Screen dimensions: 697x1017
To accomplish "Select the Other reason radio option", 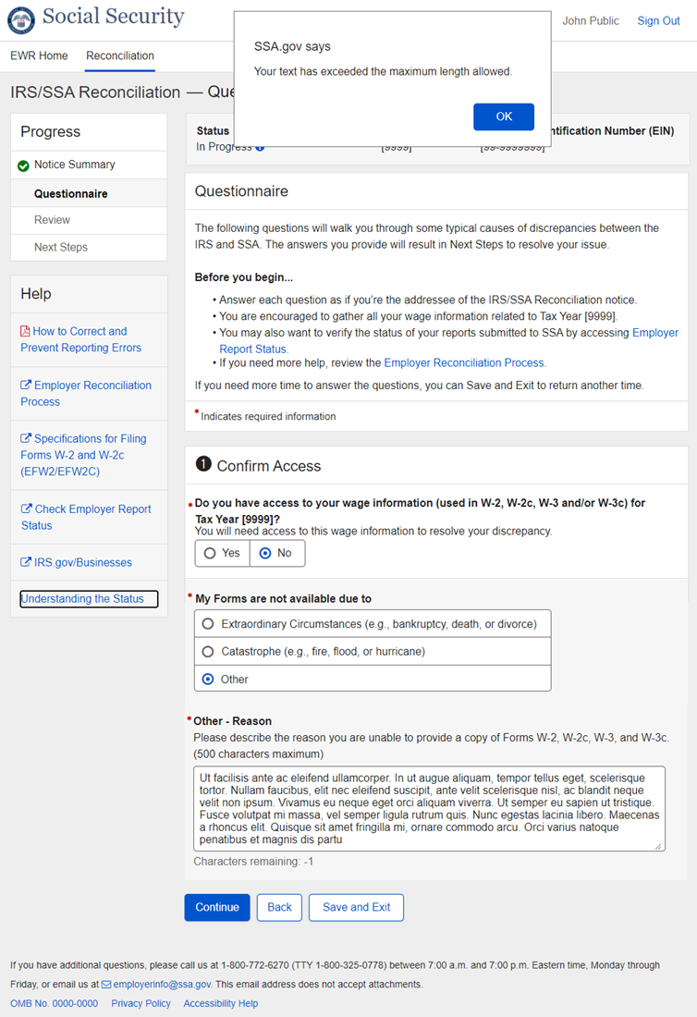I will [x=208, y=680].
